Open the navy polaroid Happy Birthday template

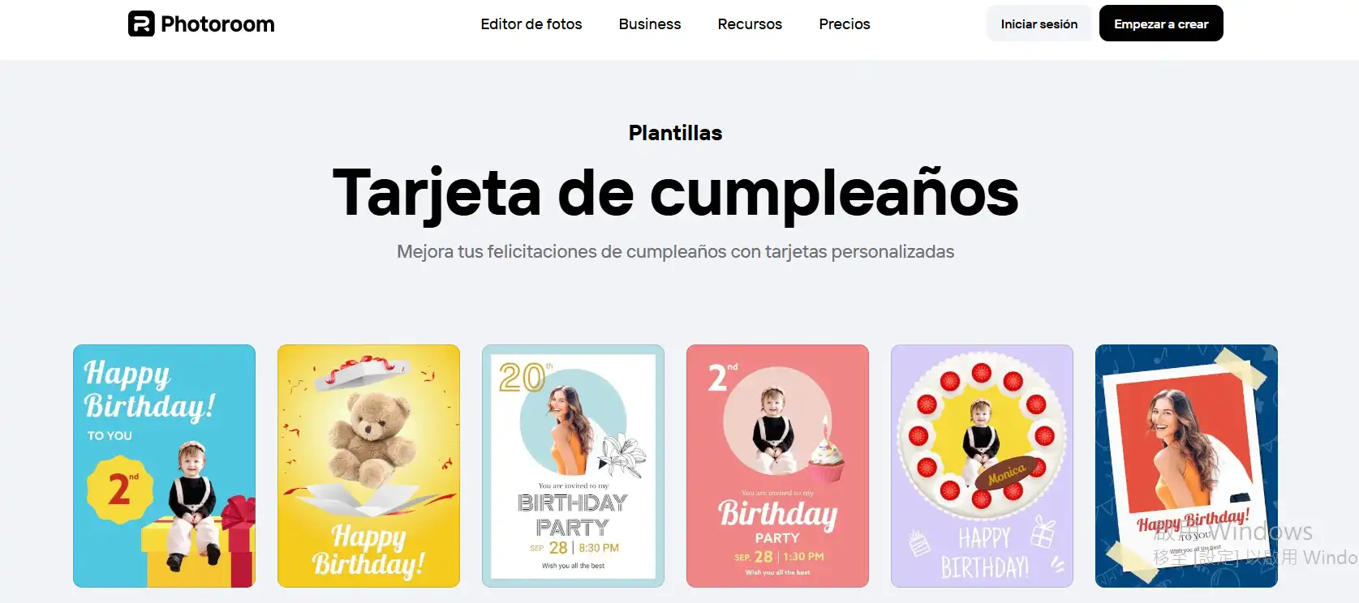tap(1186, 466)
